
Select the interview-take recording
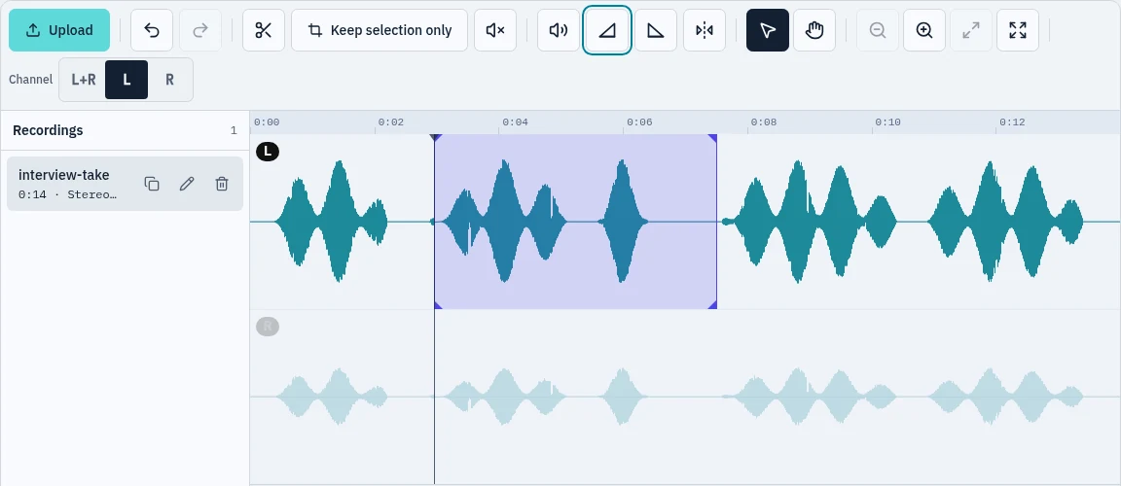pyautogui.click(x=126, y=184)
